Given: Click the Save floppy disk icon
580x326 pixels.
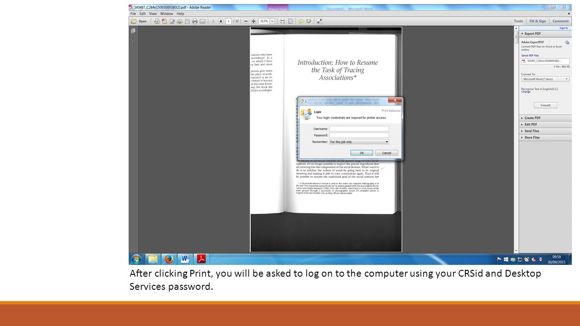Looking at the screenshot, I should [187, 21].
